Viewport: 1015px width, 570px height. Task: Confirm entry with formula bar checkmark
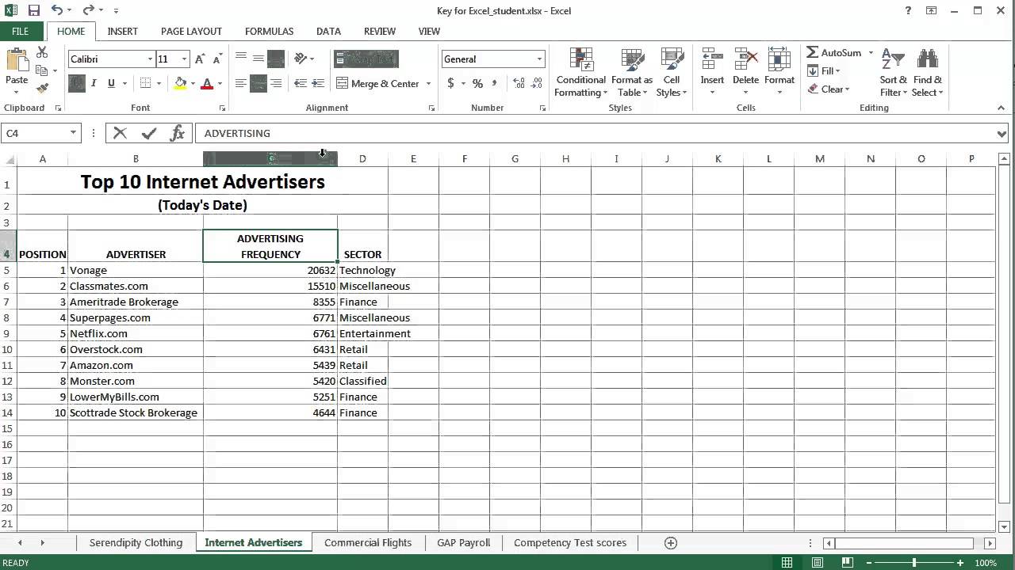tap(148, 133)
